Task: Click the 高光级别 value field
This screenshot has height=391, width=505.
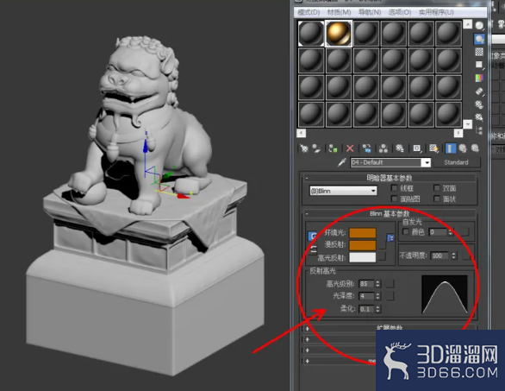Action: pyautogui.click(x=367, y=284)
